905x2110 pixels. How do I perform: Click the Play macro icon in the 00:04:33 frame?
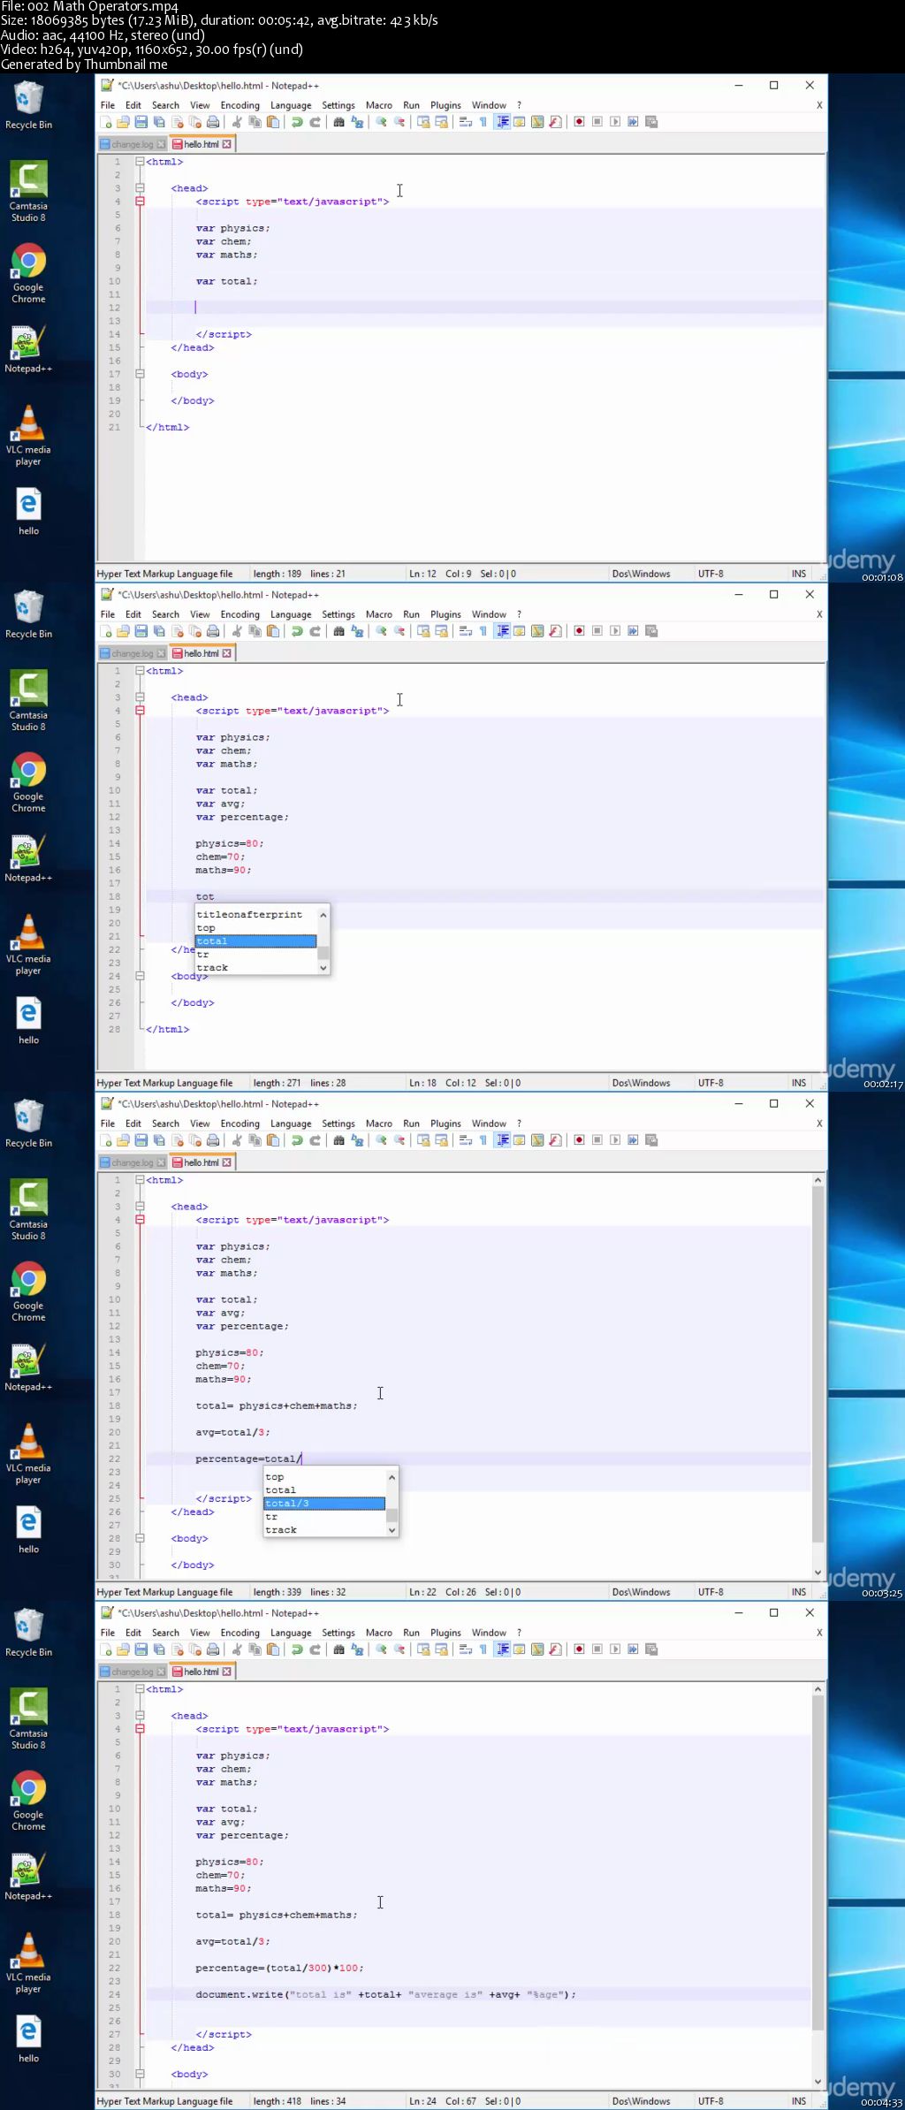tap(615, 1649)
